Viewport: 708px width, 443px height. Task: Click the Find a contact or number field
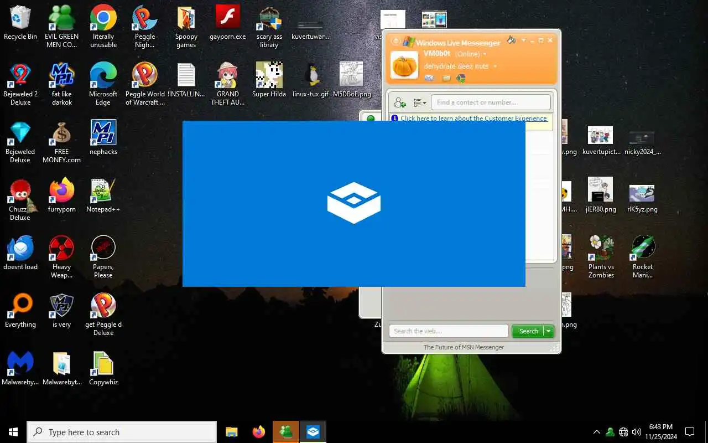click(x=491, y=102)
